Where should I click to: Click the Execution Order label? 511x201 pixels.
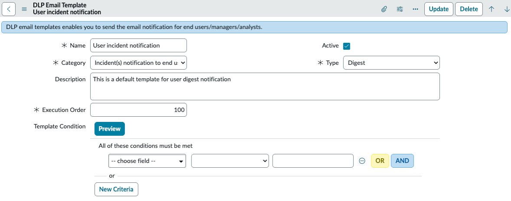(64, 110)
